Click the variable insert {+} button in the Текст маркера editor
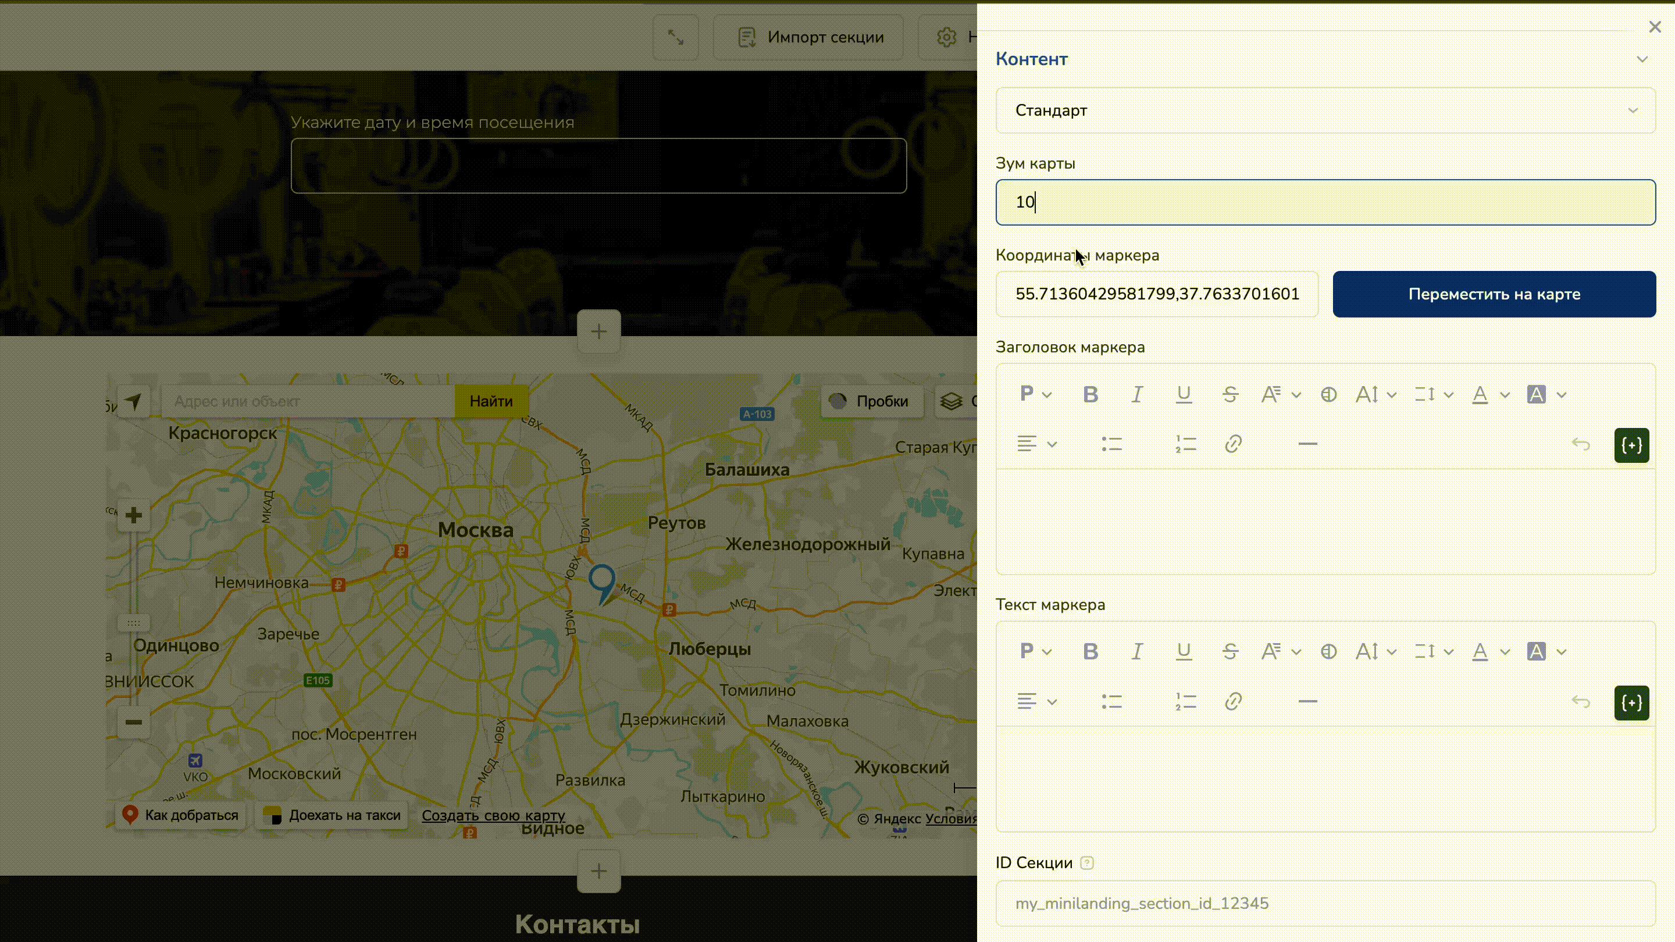The height and width of the screenshot is (942, 1675). (1631, 702)
